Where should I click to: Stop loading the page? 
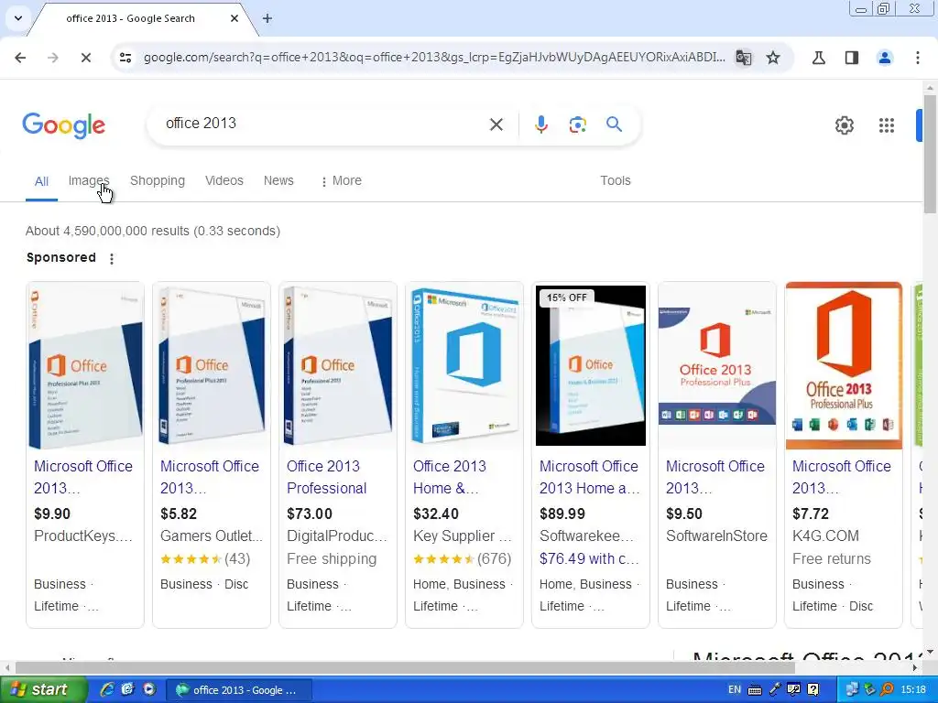pos(85,58)
